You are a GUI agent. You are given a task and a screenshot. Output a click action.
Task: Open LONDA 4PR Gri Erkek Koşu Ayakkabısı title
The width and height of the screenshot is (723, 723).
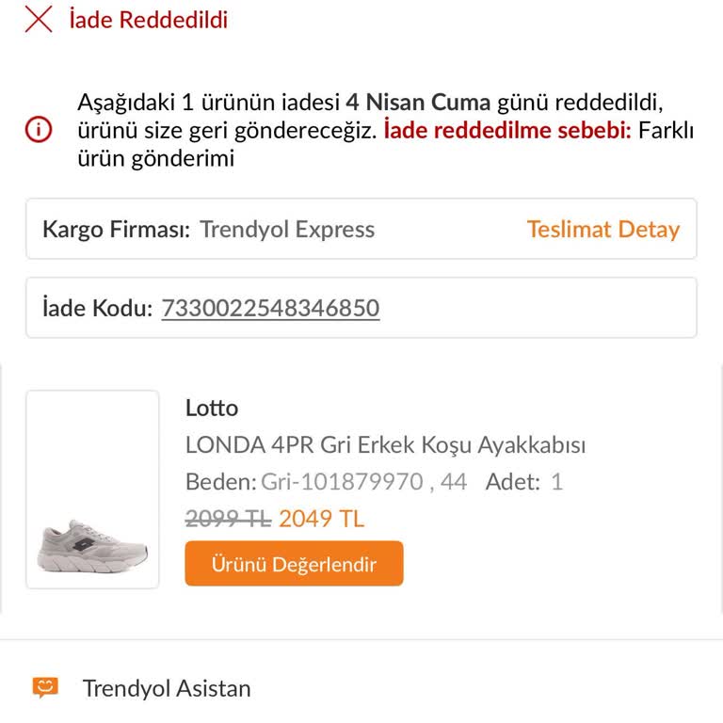[385, 444]
